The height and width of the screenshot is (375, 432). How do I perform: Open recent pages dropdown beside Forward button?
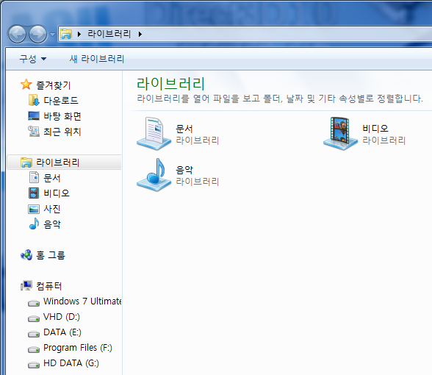tap(52, 35)
